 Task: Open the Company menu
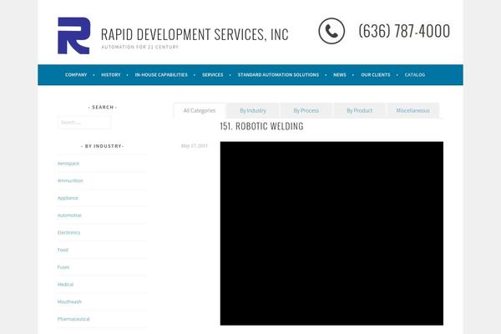tap(76, 75)
